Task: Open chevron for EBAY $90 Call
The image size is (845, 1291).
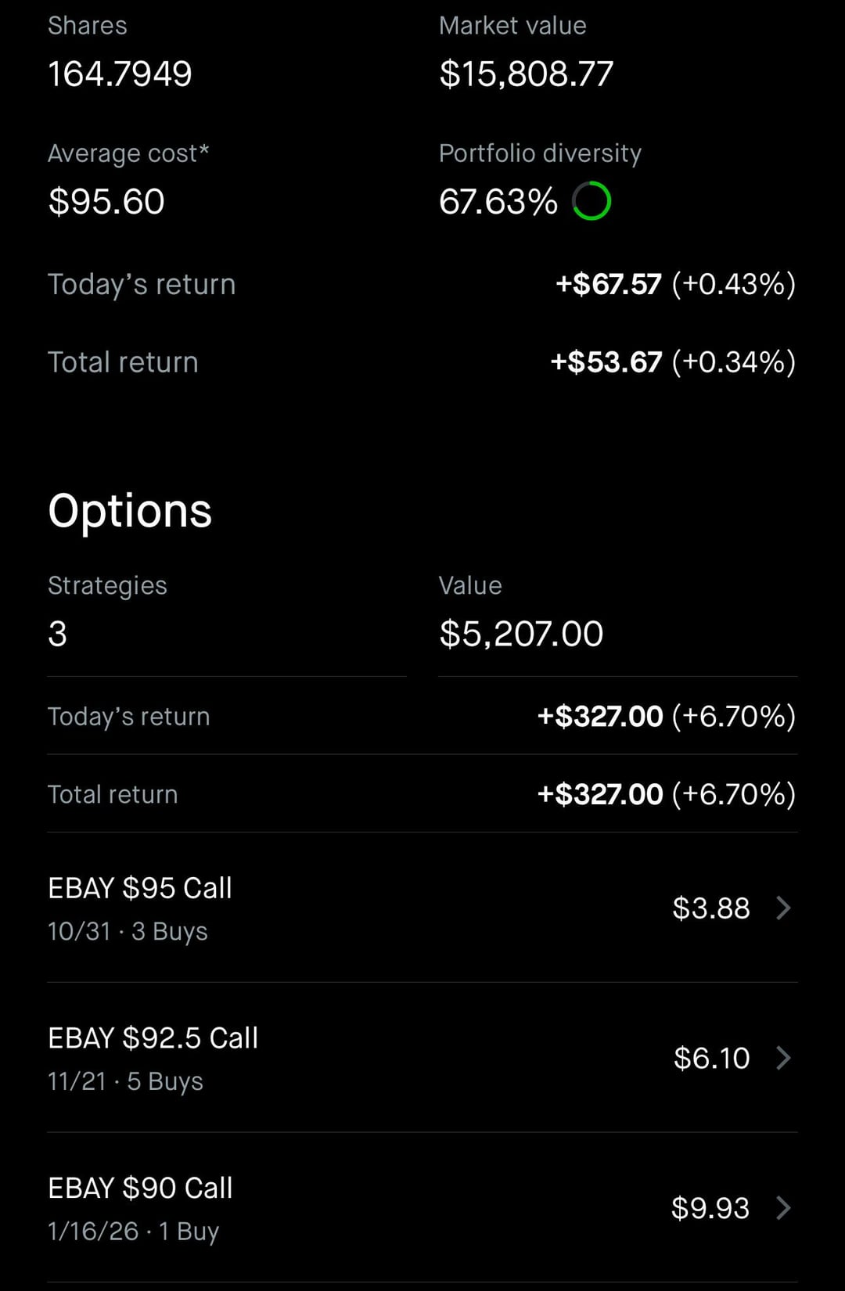Action: click(783, 1207)
